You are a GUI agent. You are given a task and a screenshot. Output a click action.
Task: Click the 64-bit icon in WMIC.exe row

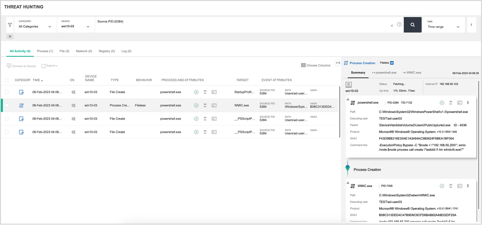[x=205, y=105]
